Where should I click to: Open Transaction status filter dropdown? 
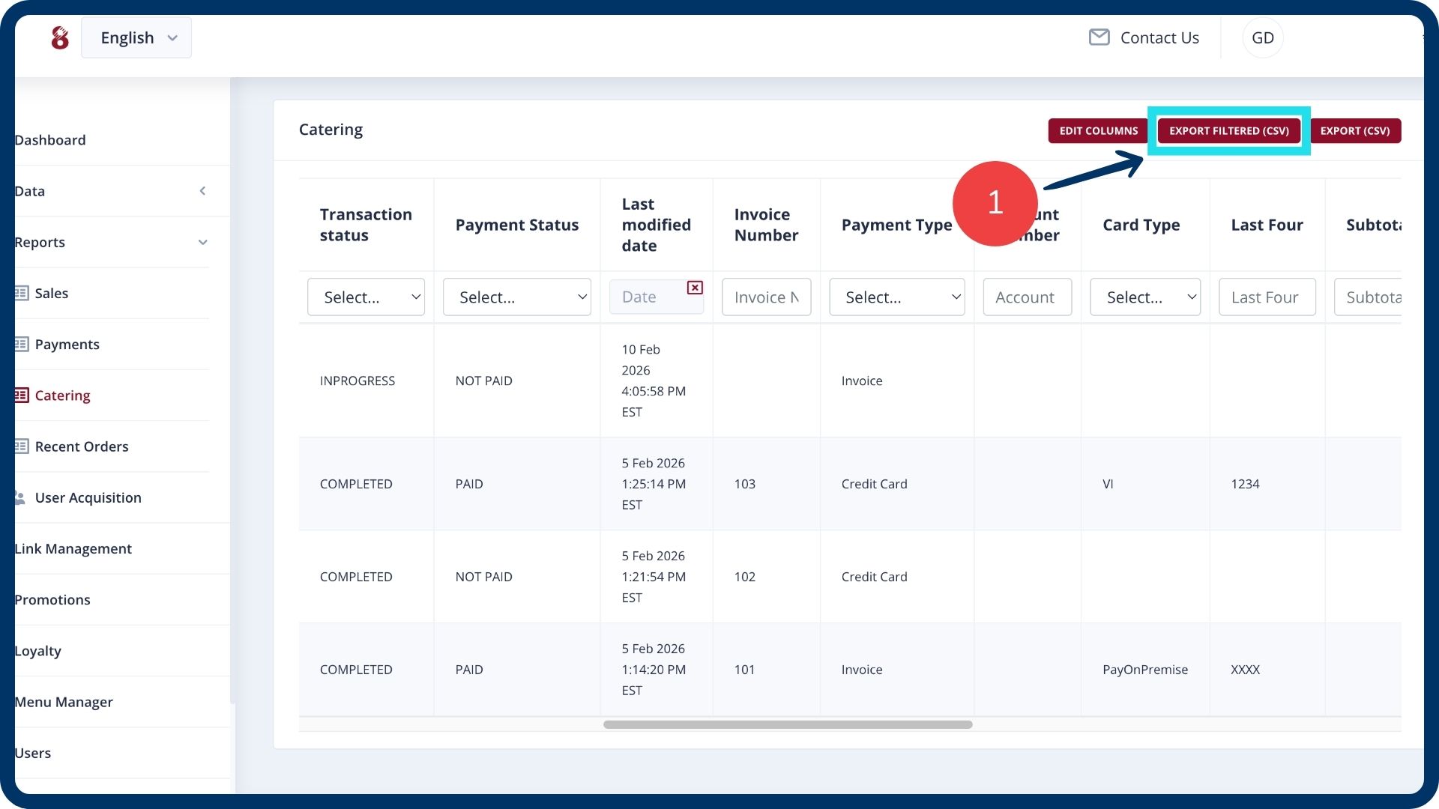click(366, 297)
